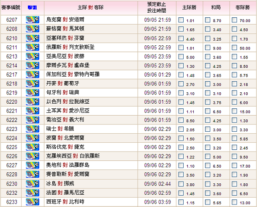
Task: Click the 主隊勝 column header
Action: (189, 8)
